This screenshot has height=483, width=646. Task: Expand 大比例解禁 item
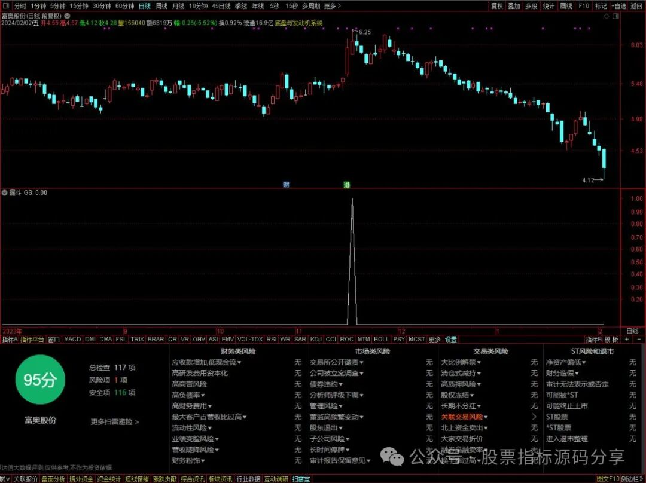[x=461, y=362]
